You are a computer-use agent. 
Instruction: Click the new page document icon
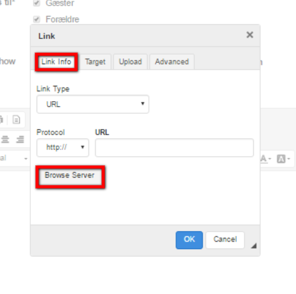tap(16, 120)
